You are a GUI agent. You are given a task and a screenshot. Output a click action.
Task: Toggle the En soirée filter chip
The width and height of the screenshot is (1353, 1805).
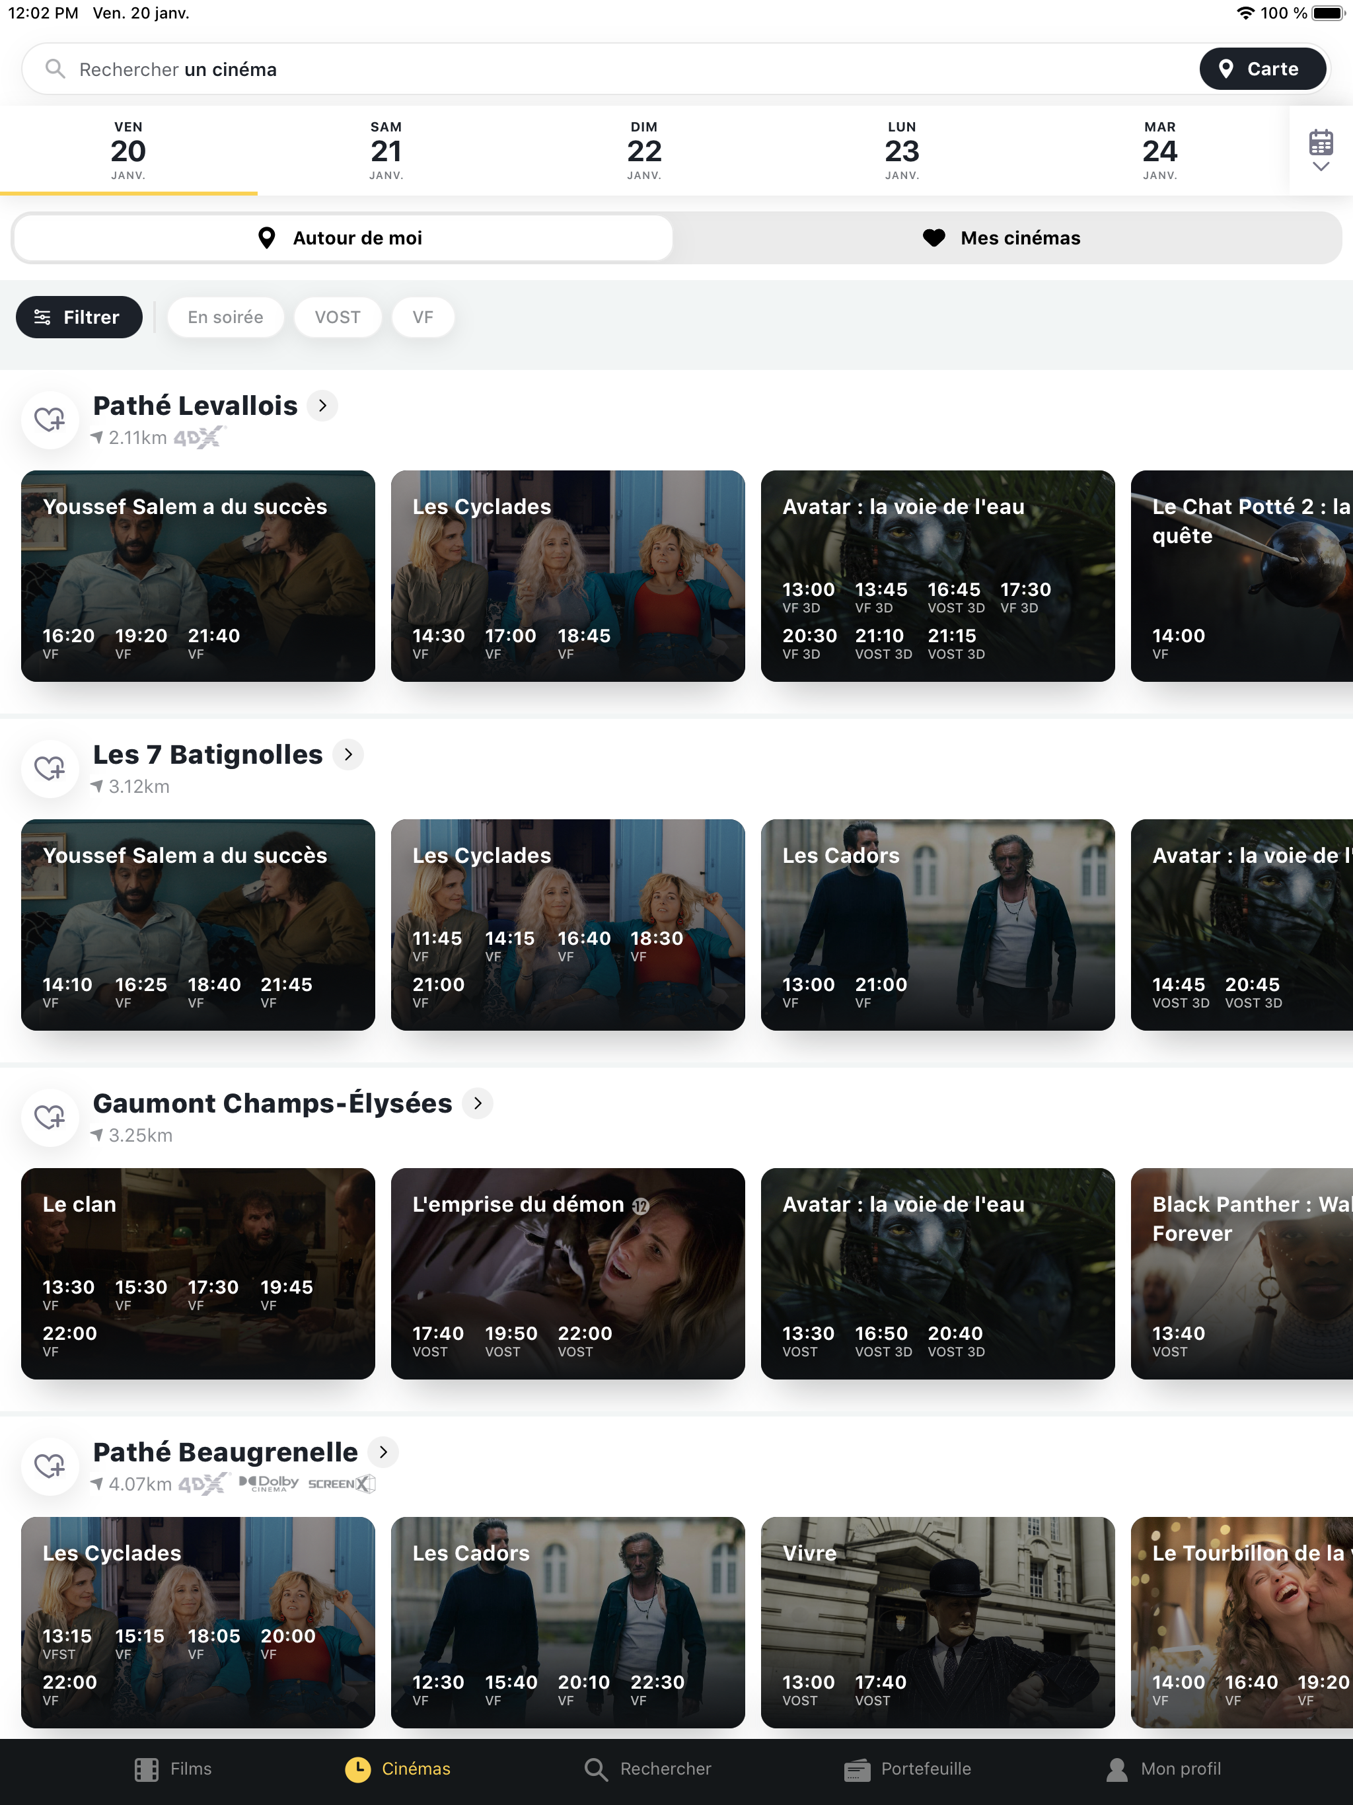pyautogui.click(x=225, y=317)
